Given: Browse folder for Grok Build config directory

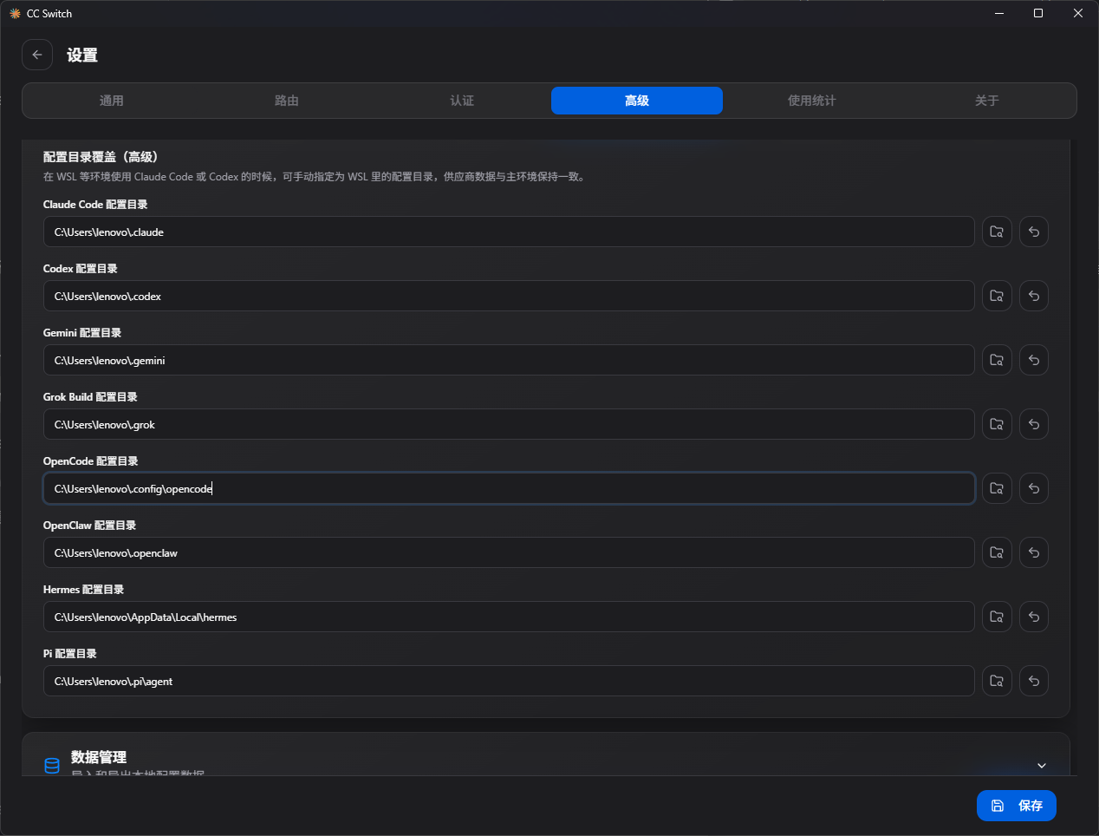Looking at the screenshot, I should [997, 424].
